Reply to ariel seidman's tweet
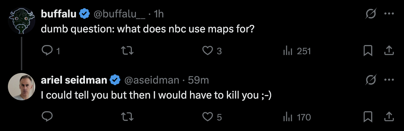404x131 pixels. click(47, 117)
